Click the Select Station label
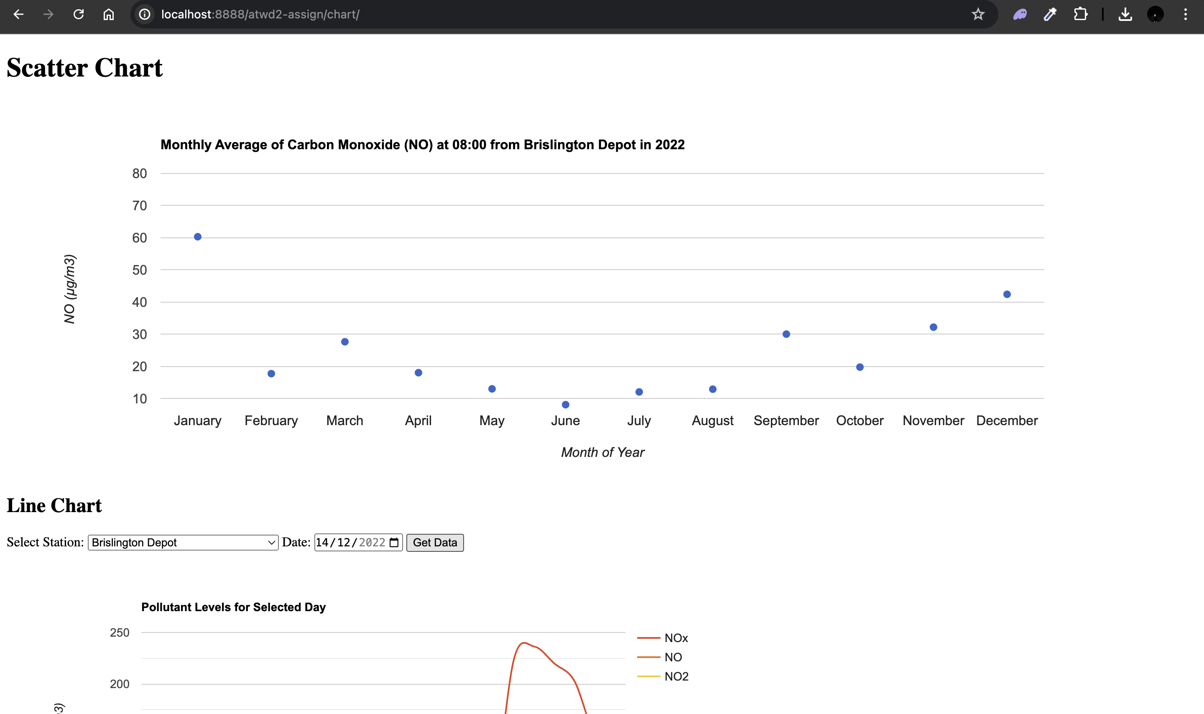The width and height of the screenshot is (1204, 714). [45, 542]
